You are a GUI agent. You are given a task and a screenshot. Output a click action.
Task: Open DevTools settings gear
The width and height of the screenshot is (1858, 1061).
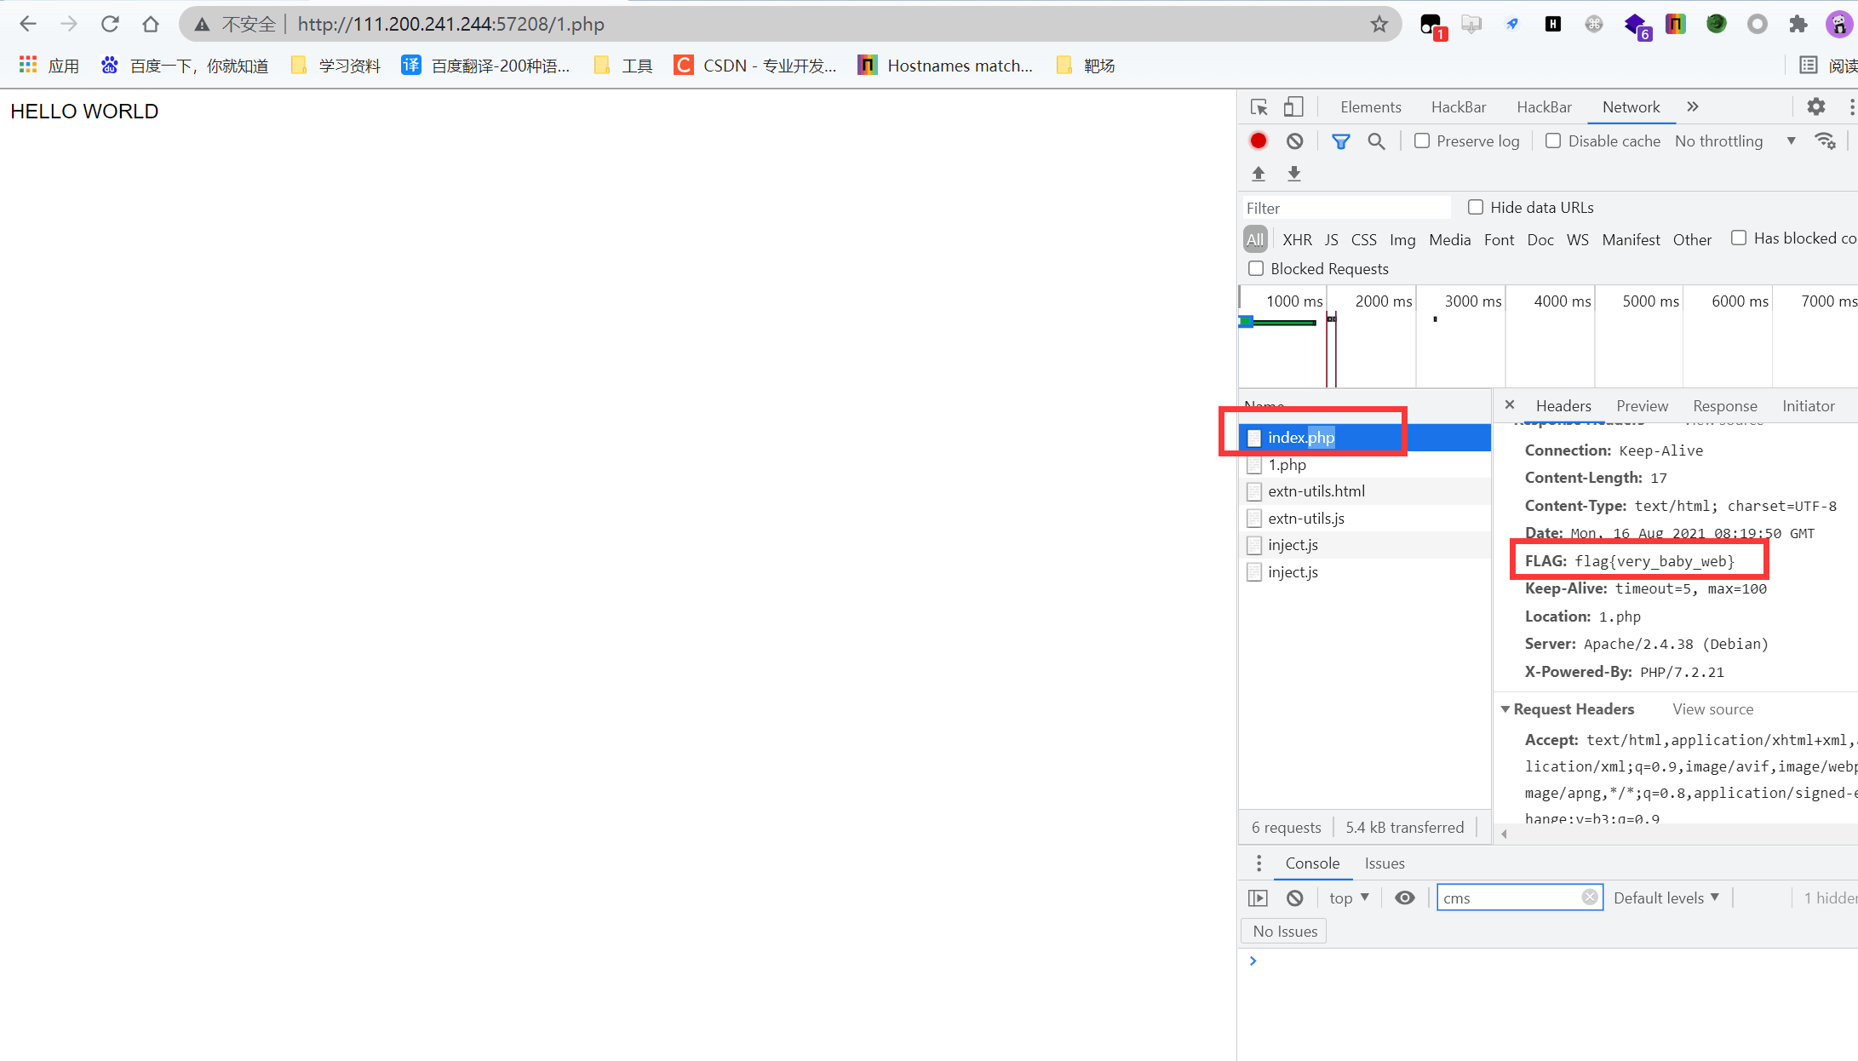point(1815,107)
